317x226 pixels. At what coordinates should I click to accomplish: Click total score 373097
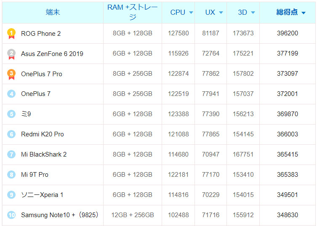pos(288,74)
